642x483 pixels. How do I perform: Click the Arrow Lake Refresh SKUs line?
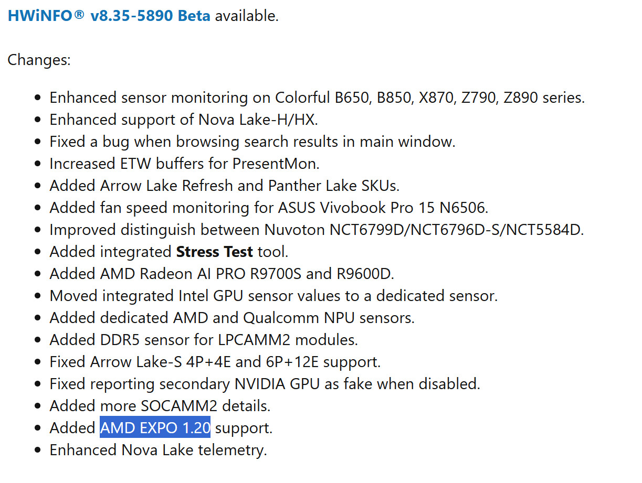pos(225,186)
